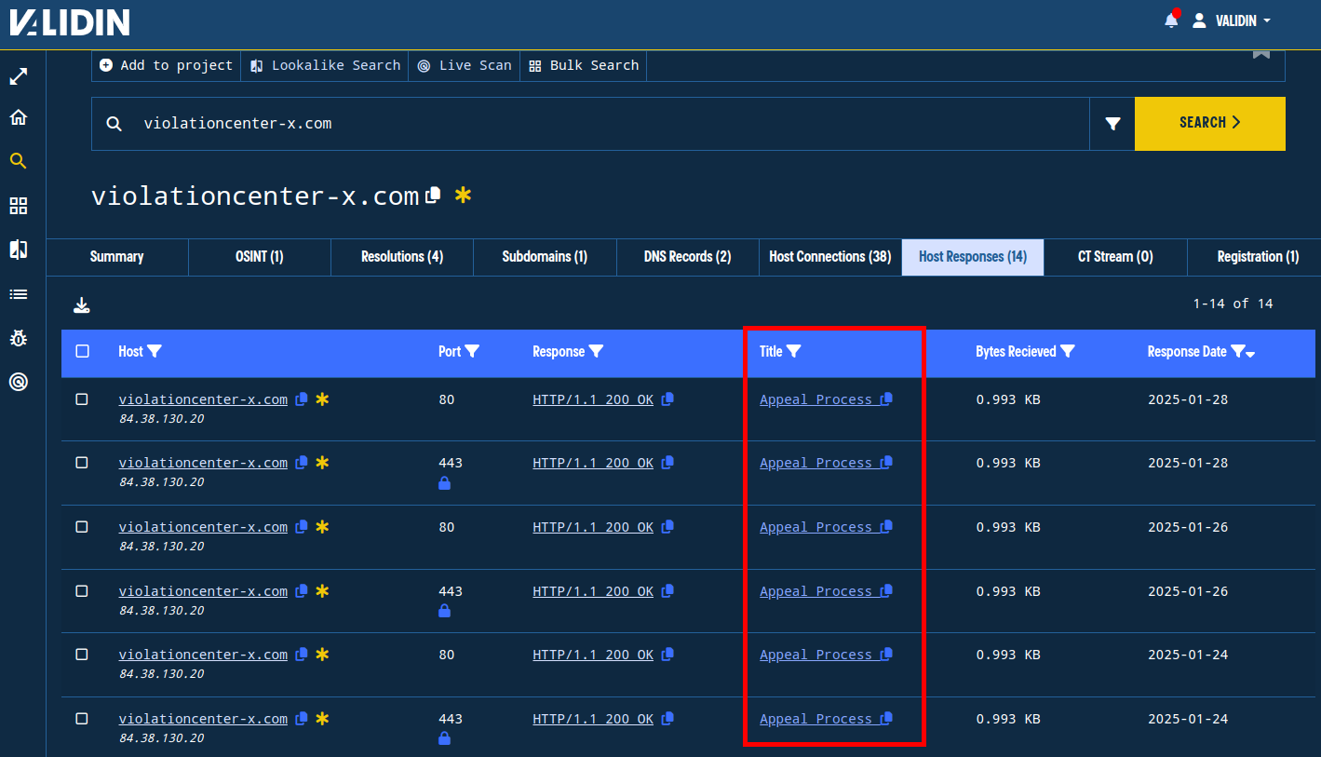Click the 1-14 of 14 results count

pos(1233,304)
